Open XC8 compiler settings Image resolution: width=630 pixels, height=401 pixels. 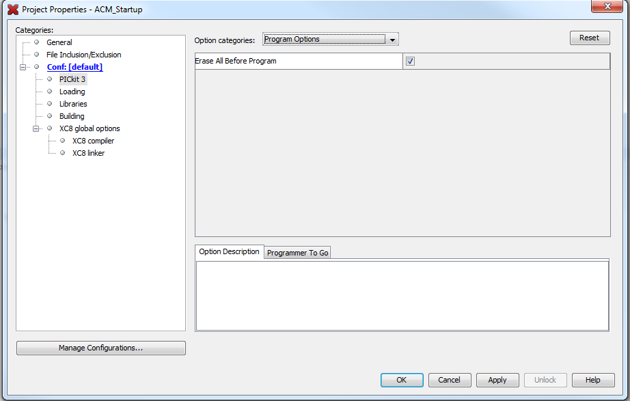point(93,141)
